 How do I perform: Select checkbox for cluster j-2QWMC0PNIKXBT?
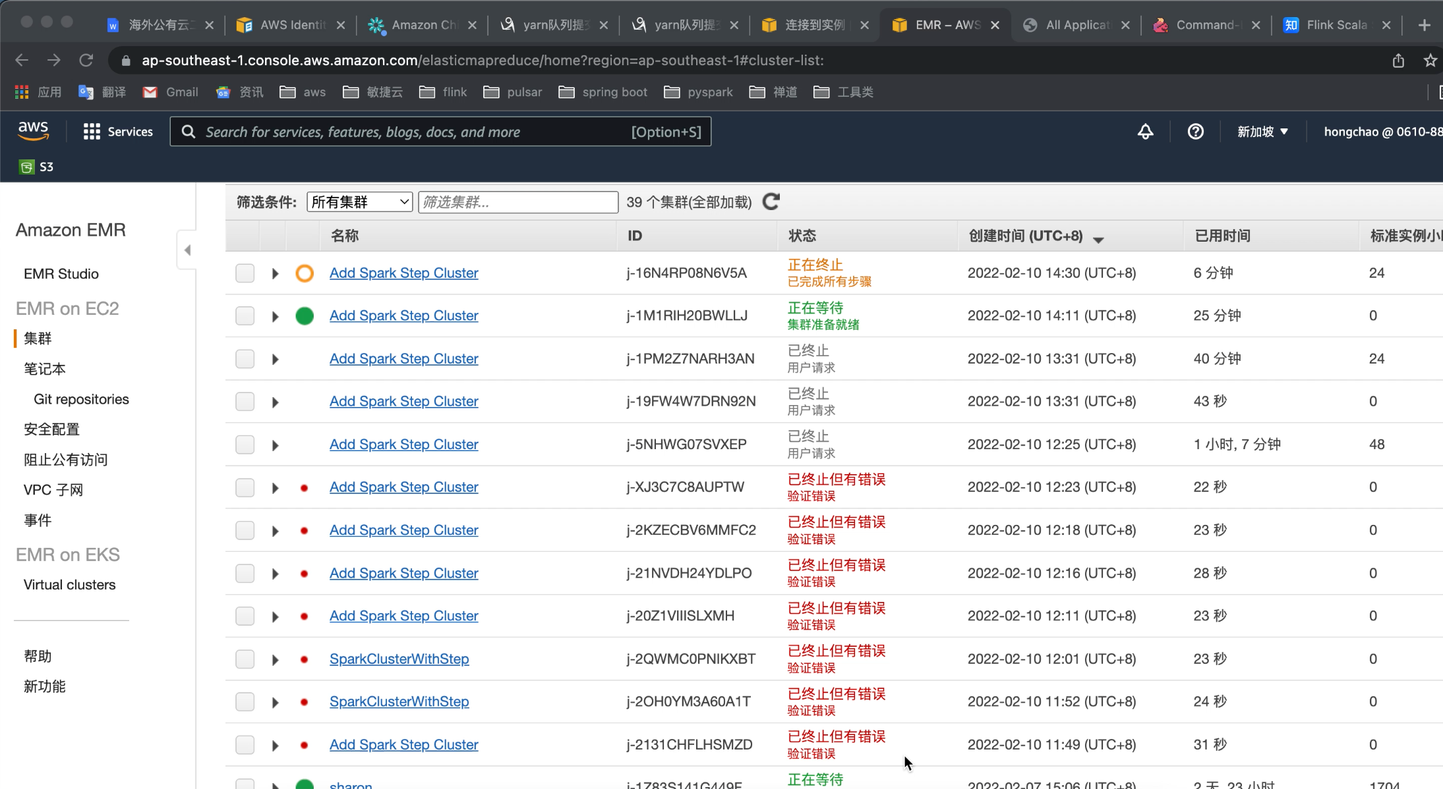pyautogui.click(x=245, y=659)
